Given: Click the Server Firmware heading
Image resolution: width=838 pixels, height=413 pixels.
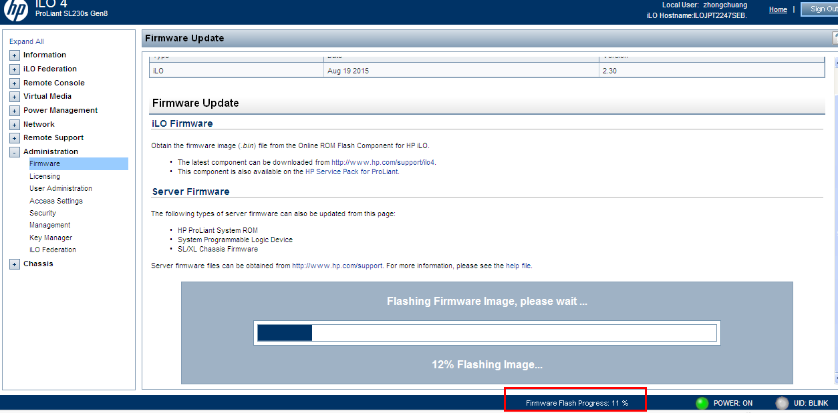Looking at the screenshot, I should coord(191,191).
